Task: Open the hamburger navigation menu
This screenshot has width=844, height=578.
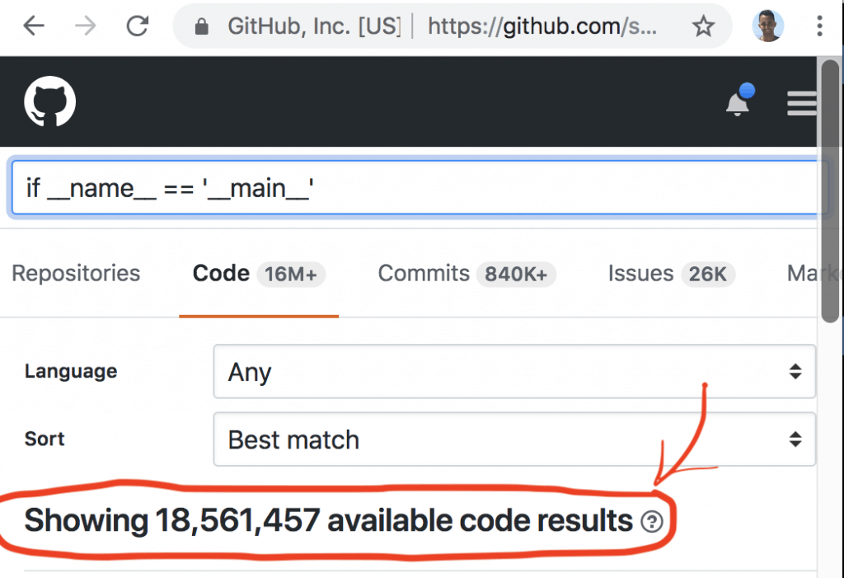Action: tap(801, 103)
